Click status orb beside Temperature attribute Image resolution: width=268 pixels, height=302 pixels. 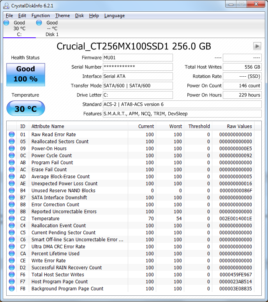(12, 219)
